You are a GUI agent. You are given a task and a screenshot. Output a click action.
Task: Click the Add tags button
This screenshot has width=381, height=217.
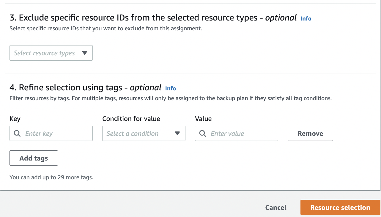tap(34, 158)
